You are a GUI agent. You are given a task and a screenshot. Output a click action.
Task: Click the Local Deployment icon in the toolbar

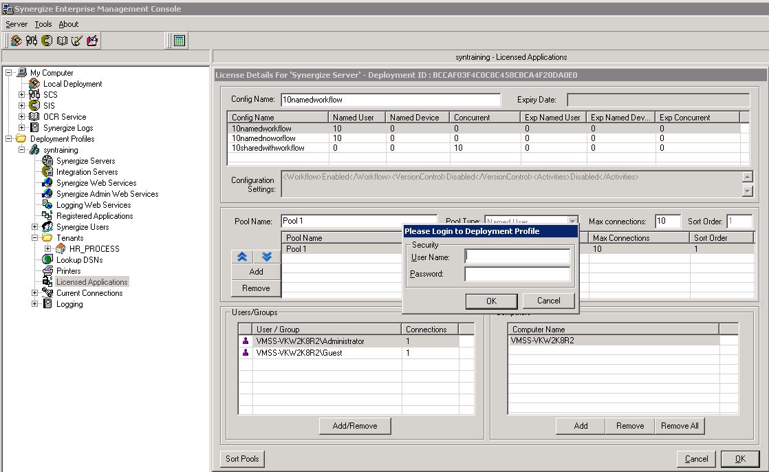pyautogui.click(x=17, y=41)
